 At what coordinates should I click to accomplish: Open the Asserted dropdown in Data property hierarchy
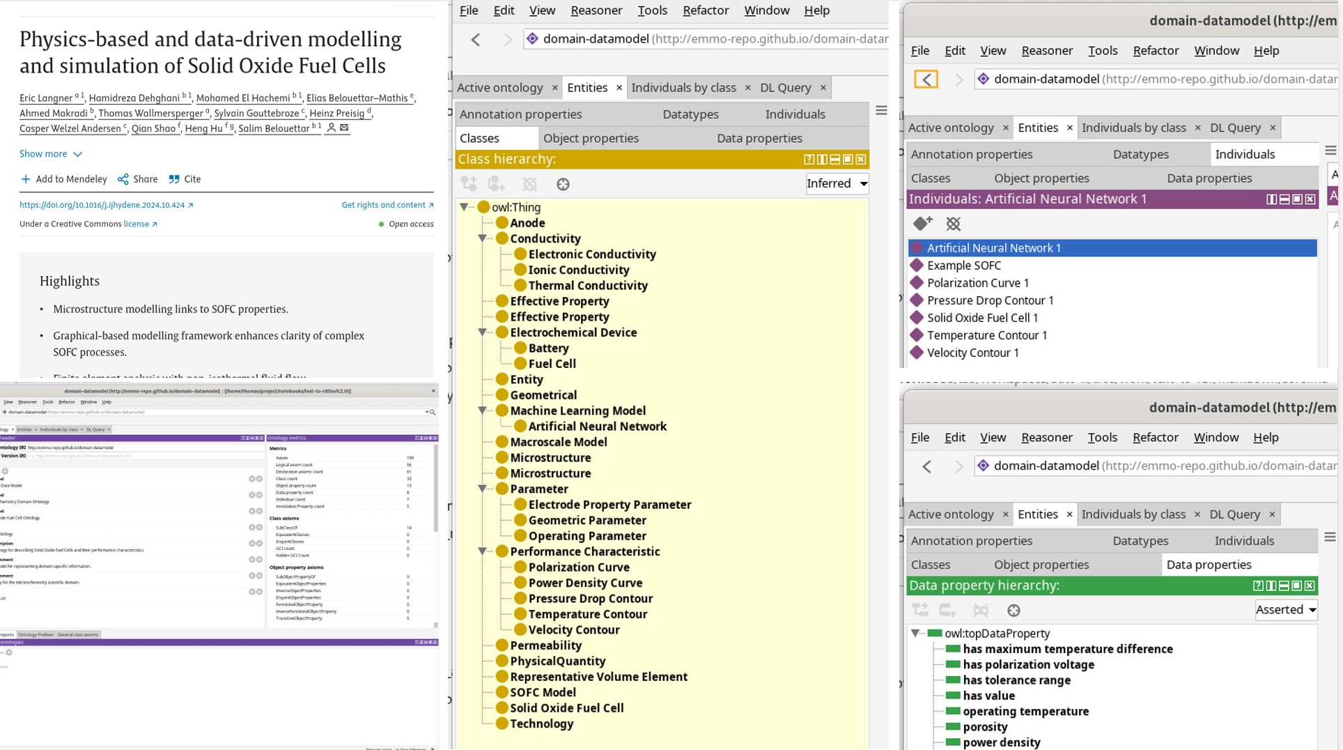point(1285,609)
